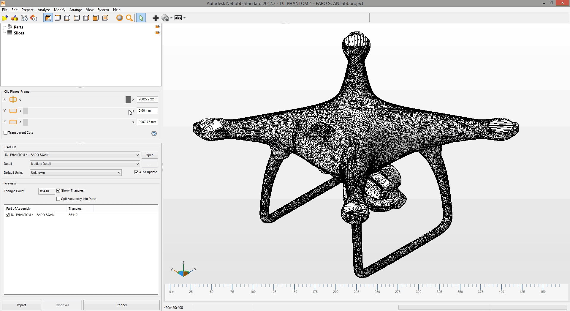Click the folder icon beside Slices
The image size is (570, 311).
pyautogui.click(x=158, y=33)
